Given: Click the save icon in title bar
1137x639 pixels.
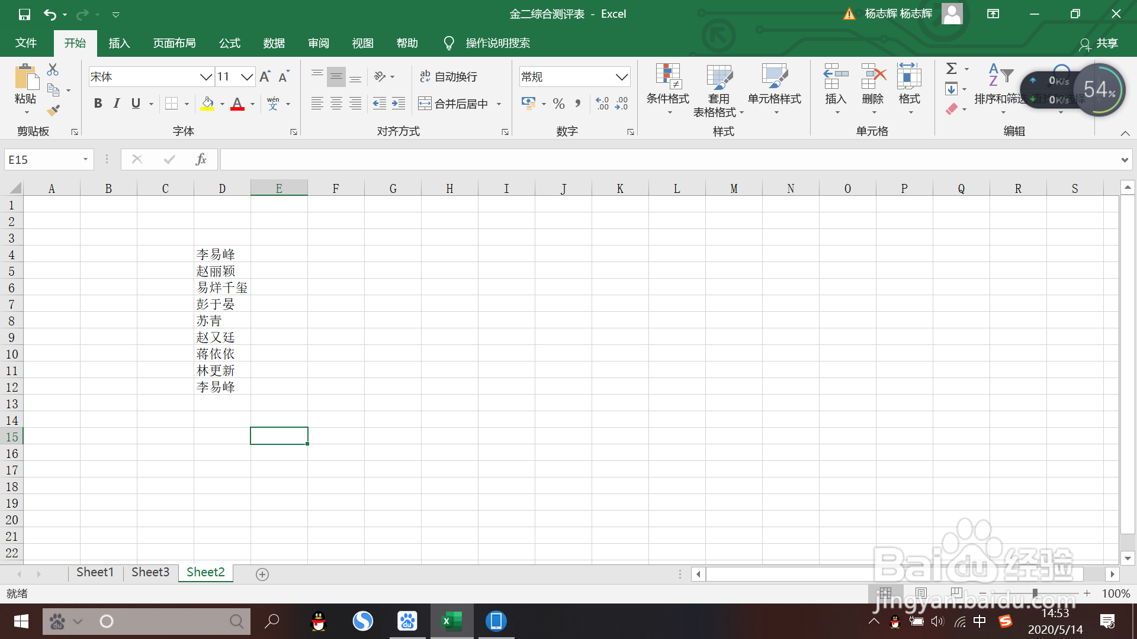Looking at the screenshot, I should coord(24,14).
